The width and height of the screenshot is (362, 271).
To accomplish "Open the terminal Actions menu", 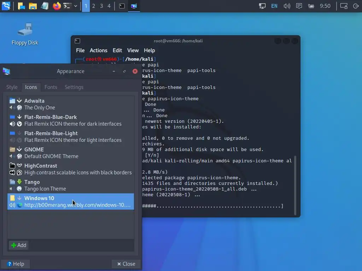I will point(99,50).
